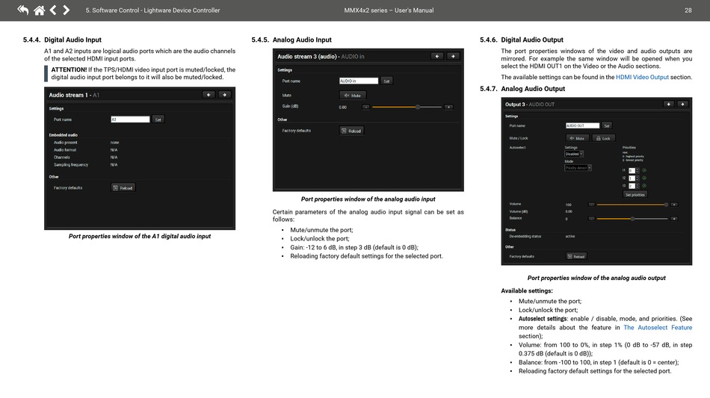
Task: Click the next page chevron
Action: click(67, 10)
